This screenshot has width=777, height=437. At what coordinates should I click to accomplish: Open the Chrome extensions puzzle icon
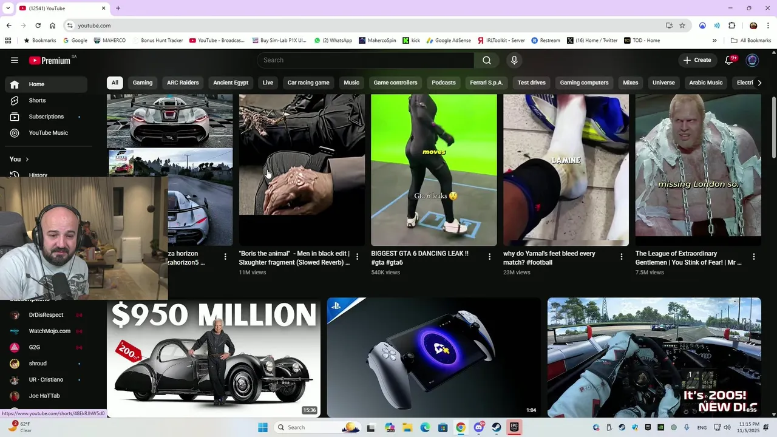tap(731, 25)
